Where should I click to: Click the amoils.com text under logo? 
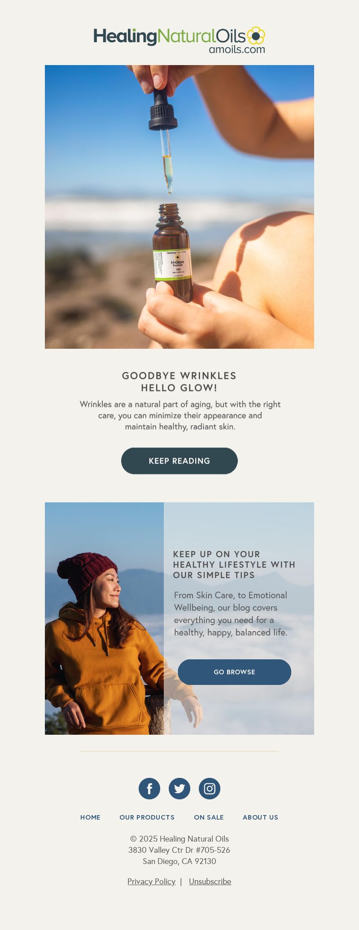tap(237, 49)
